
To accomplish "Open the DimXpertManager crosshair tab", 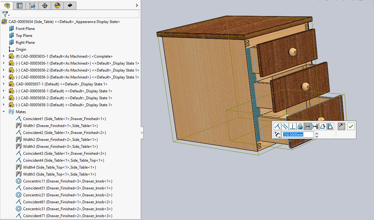I will click(x=45, y=5).
